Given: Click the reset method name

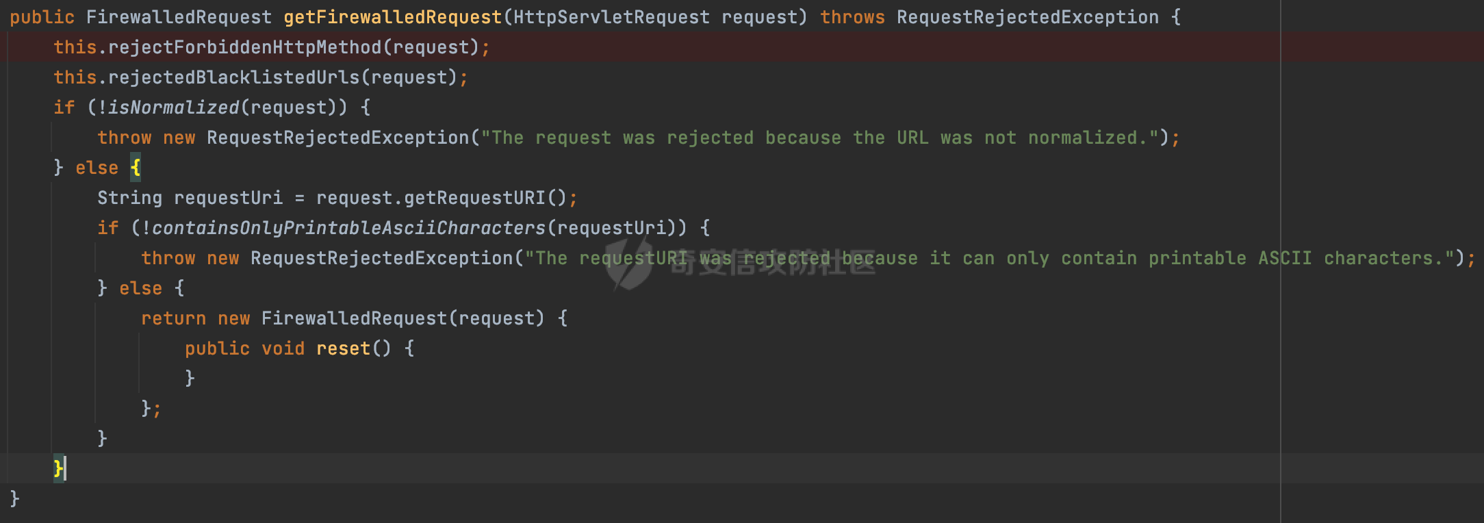Looking at the screenshot, I should click(343, 348).
